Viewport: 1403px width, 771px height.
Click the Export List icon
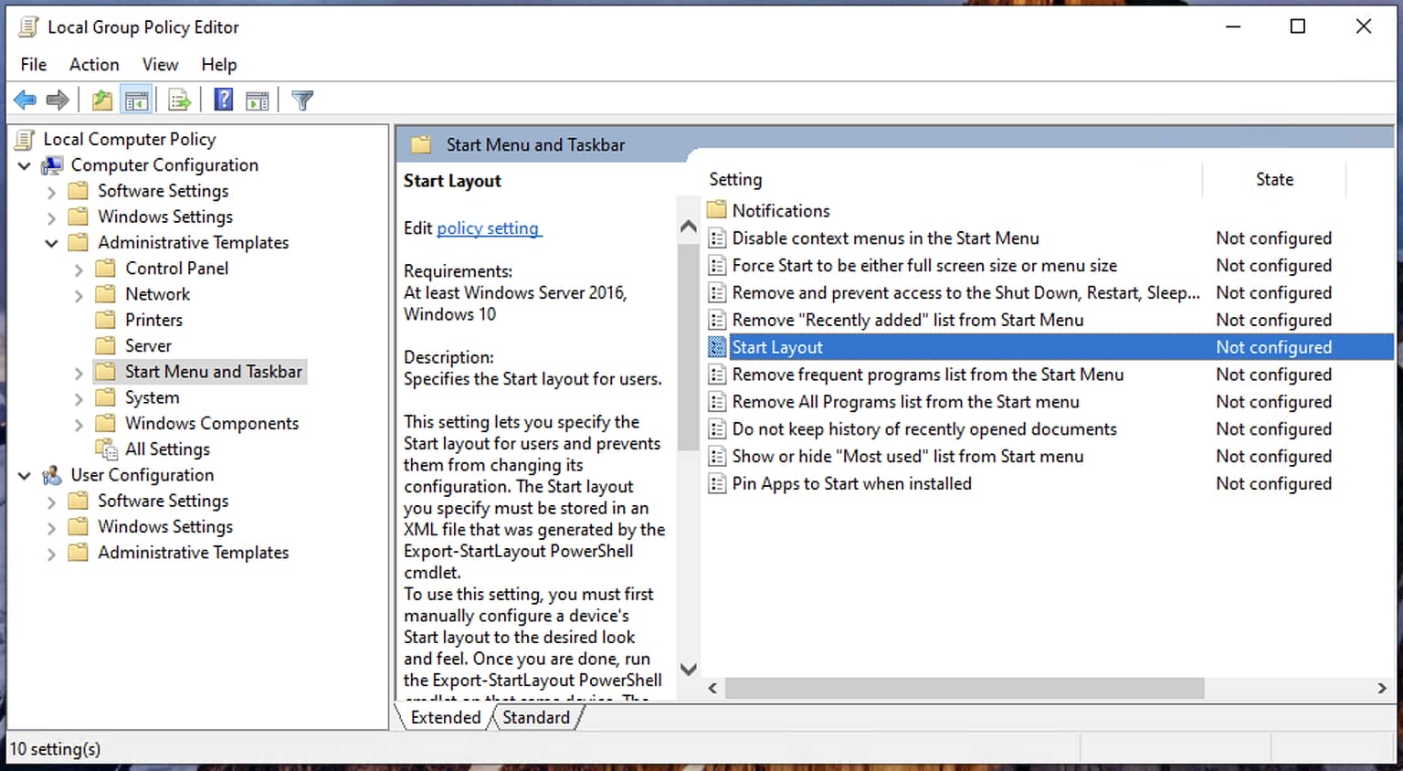coord(179,99)
